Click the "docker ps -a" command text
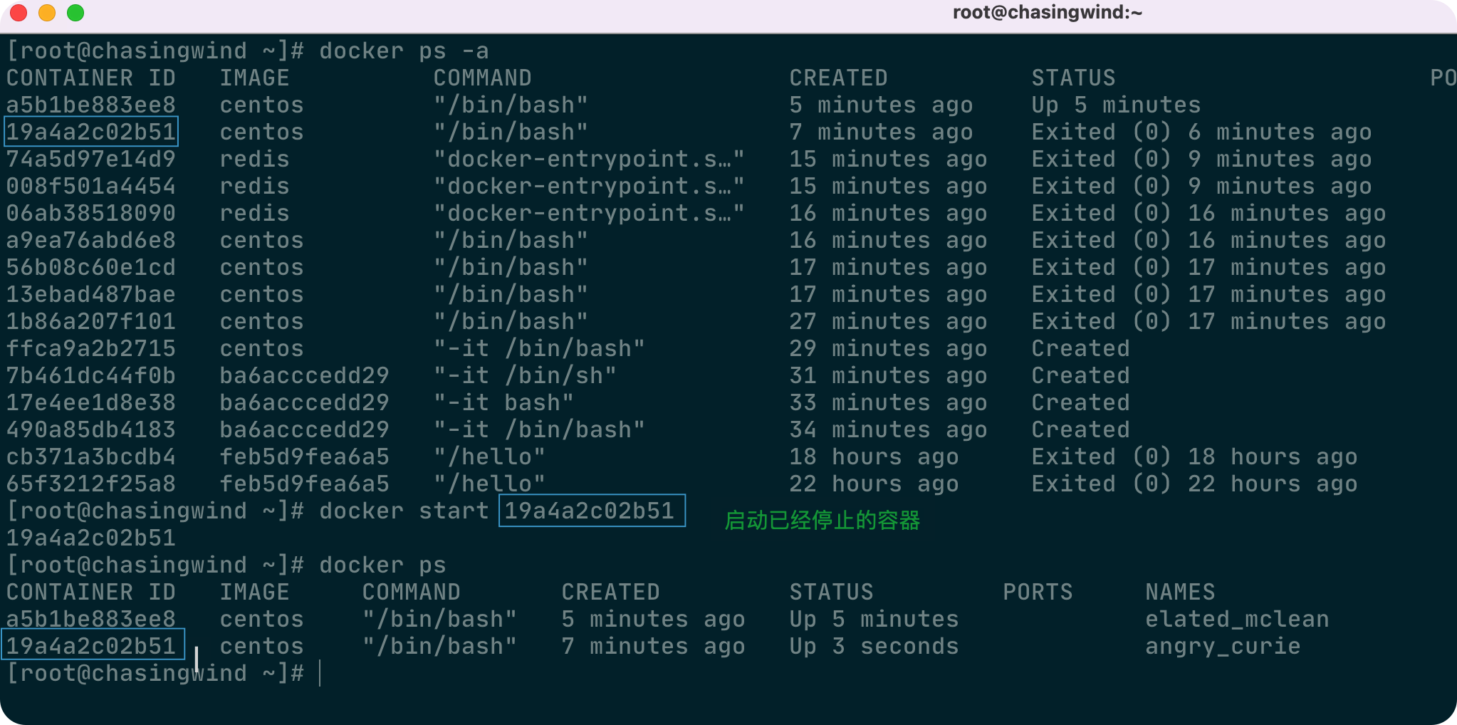This screenshot has width=1457, height=725. point(404,51)
